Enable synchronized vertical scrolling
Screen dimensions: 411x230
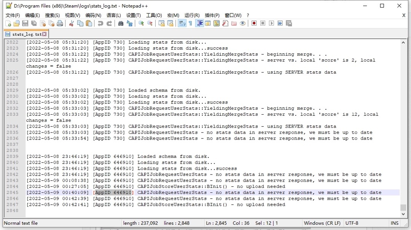tap(161, 24)
